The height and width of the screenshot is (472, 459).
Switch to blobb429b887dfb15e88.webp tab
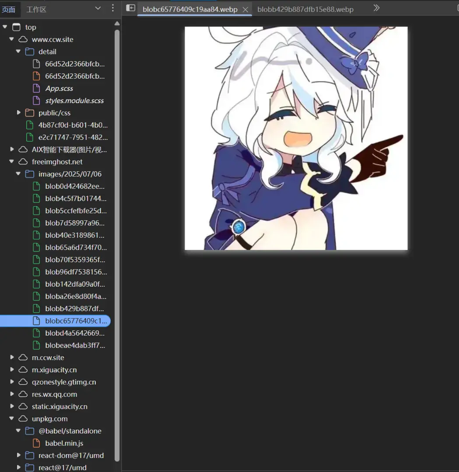coord(305,9)
